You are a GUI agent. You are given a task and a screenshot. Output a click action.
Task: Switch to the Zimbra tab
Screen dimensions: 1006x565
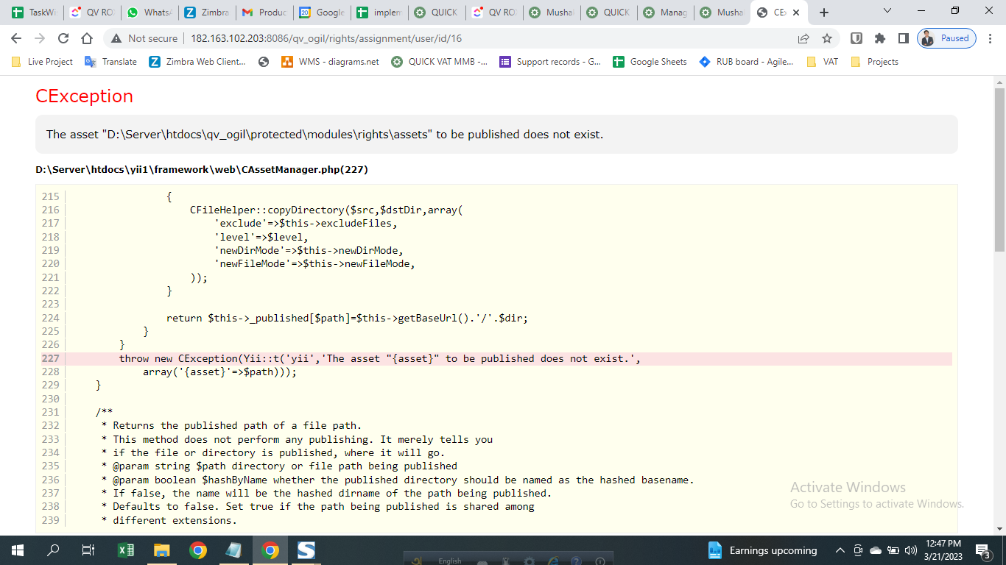tap(208, 13)
